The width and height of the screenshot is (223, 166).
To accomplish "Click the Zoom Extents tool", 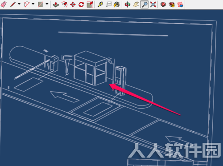I will pyautogui.click(x=153, y=4).
